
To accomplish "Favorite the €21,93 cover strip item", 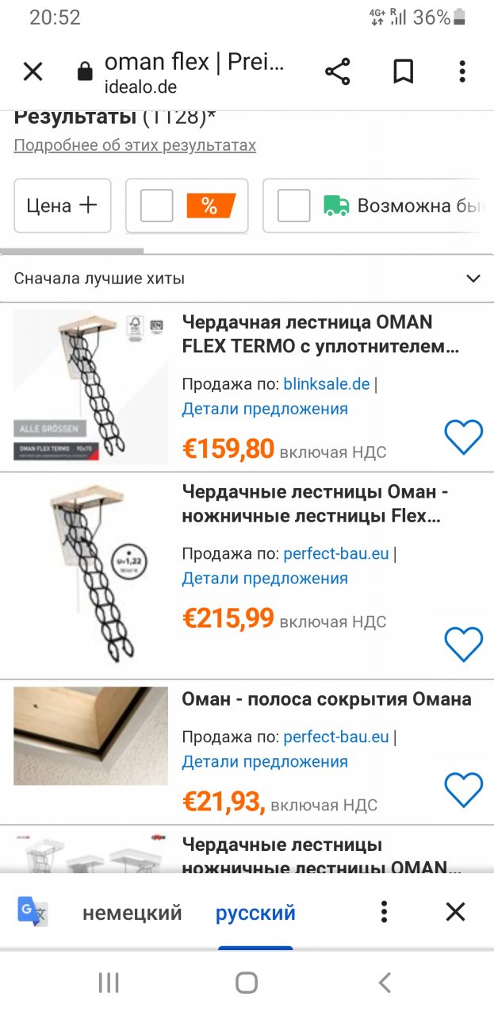I will (x=463, y=790).
